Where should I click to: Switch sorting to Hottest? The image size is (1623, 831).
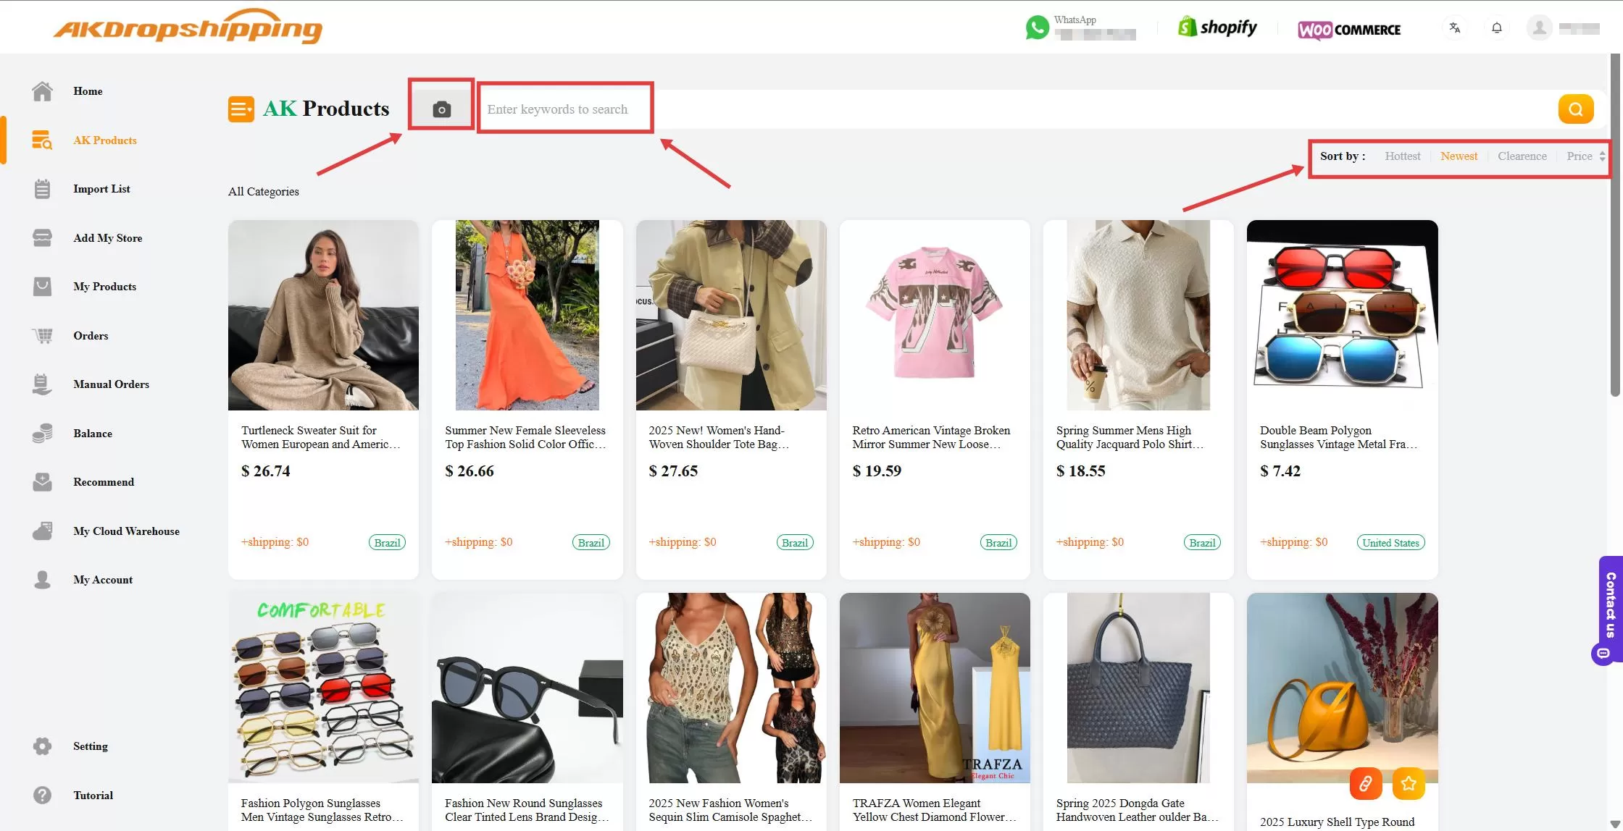click(1403, 156)
